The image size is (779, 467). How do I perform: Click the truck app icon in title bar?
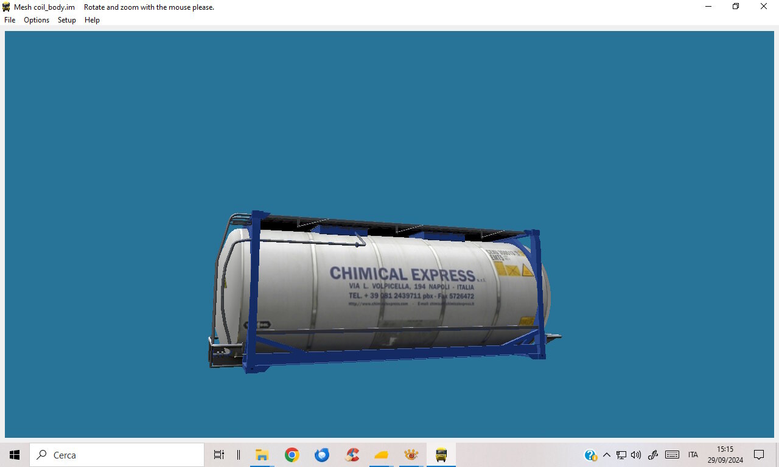click(6, 7)
